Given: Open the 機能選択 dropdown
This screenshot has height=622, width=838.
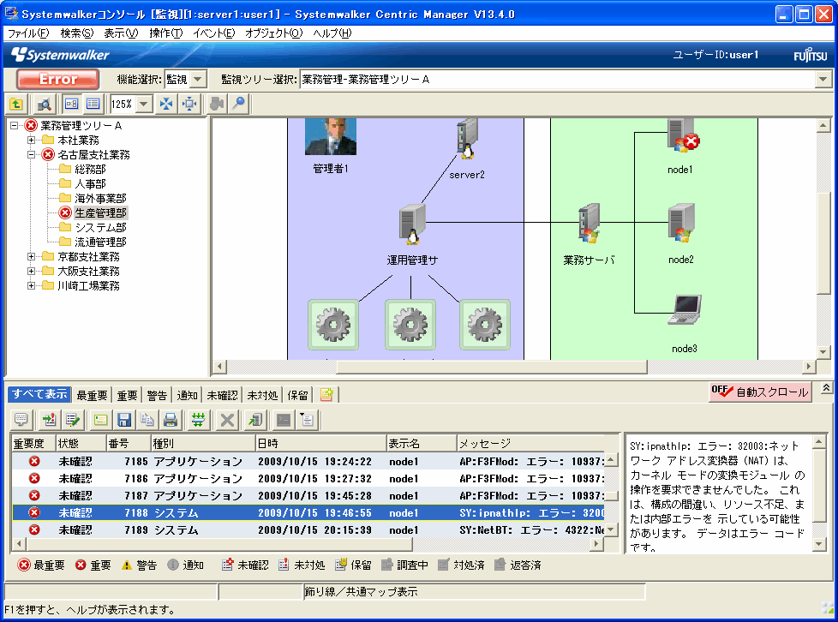Looking at the screenshot, I should coord(198,80).
